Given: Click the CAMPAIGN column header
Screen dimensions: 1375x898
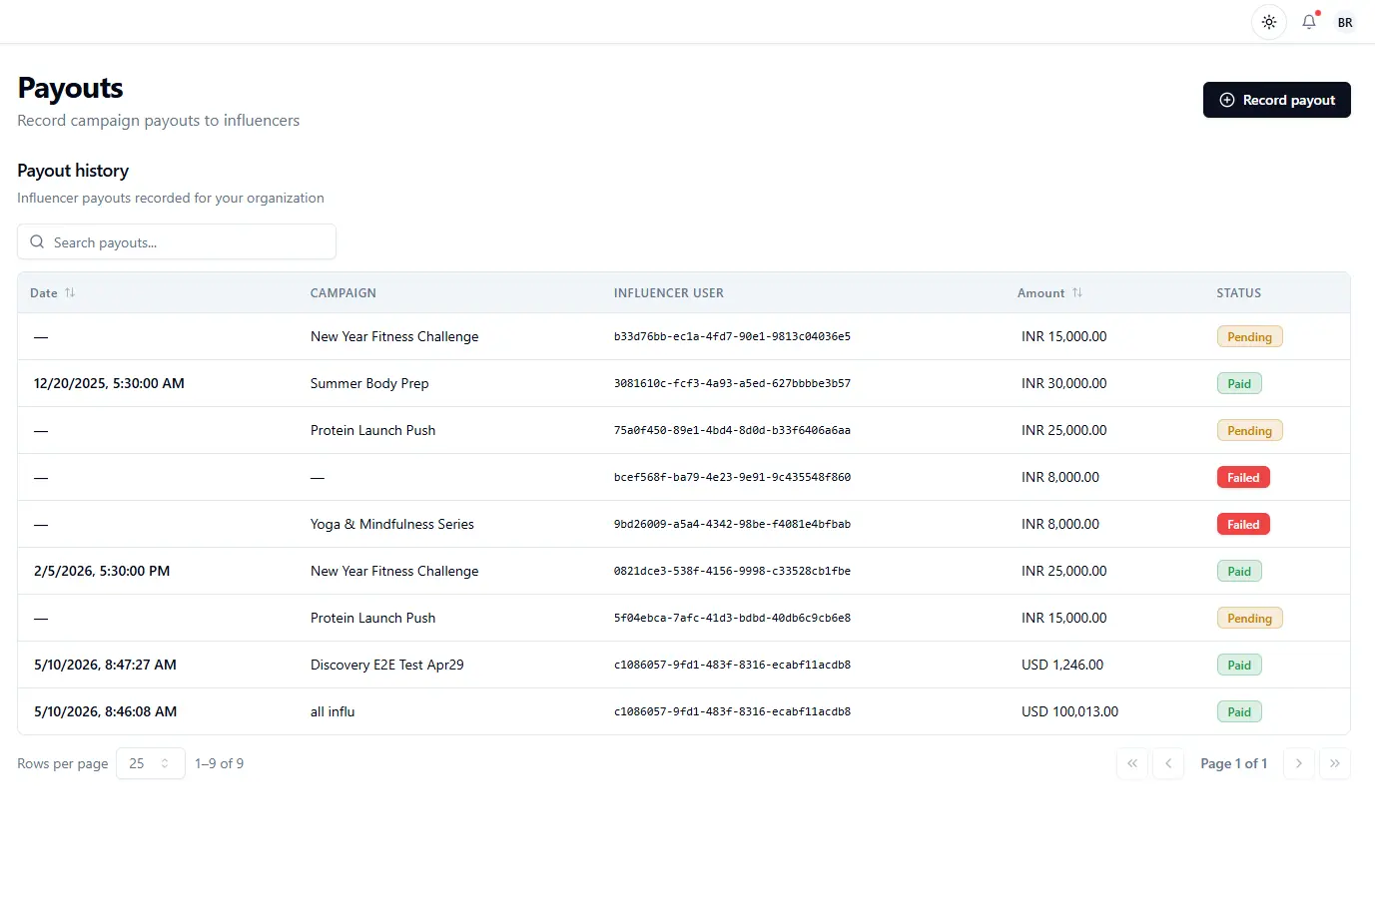Looking at the screenshot, I should point(344,292).
